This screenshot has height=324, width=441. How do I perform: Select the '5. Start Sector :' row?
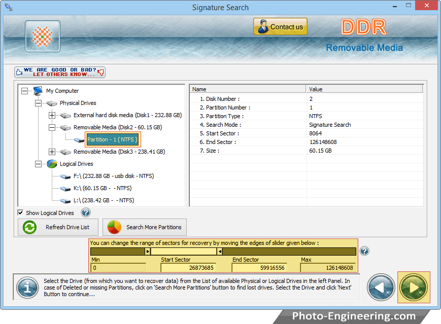click(307, 133)
